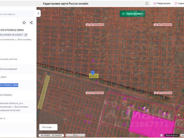Add parcel to favorites with star icon

pos(24,22)
